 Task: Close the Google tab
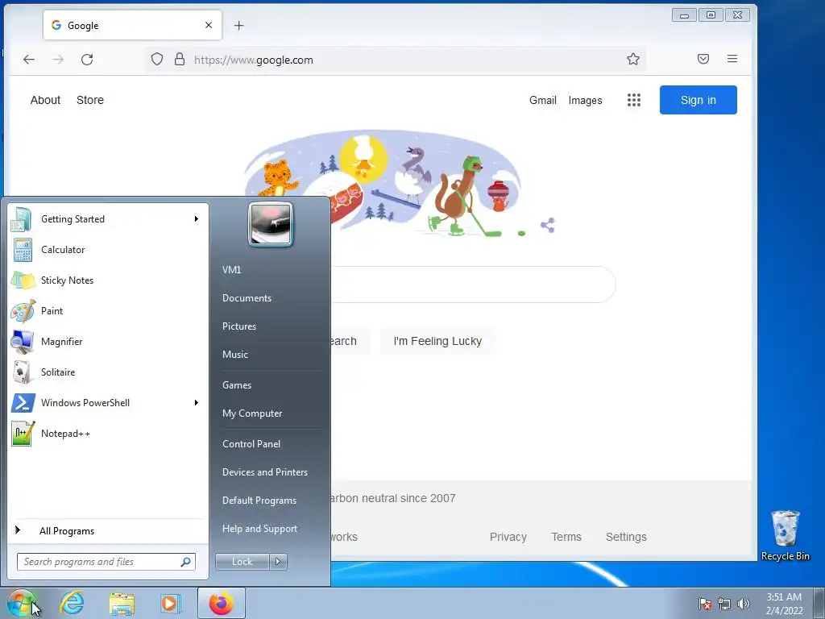click(x=209, y=25)
